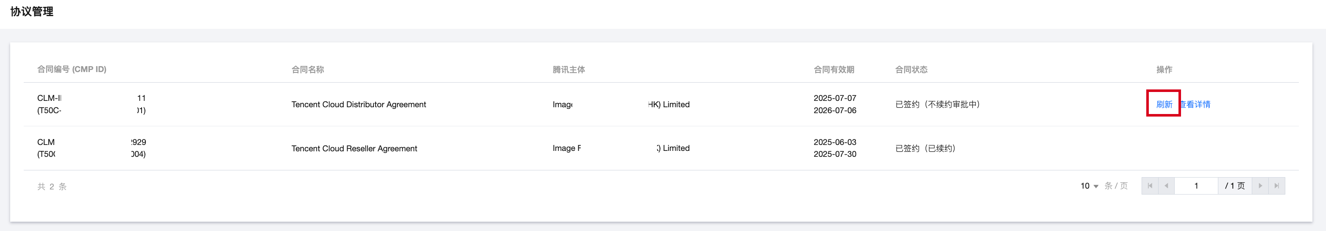Screen dimensions: 1326x231
Task: Open the 10 per page size dropdown
Action: click(x=1089, y=186)
